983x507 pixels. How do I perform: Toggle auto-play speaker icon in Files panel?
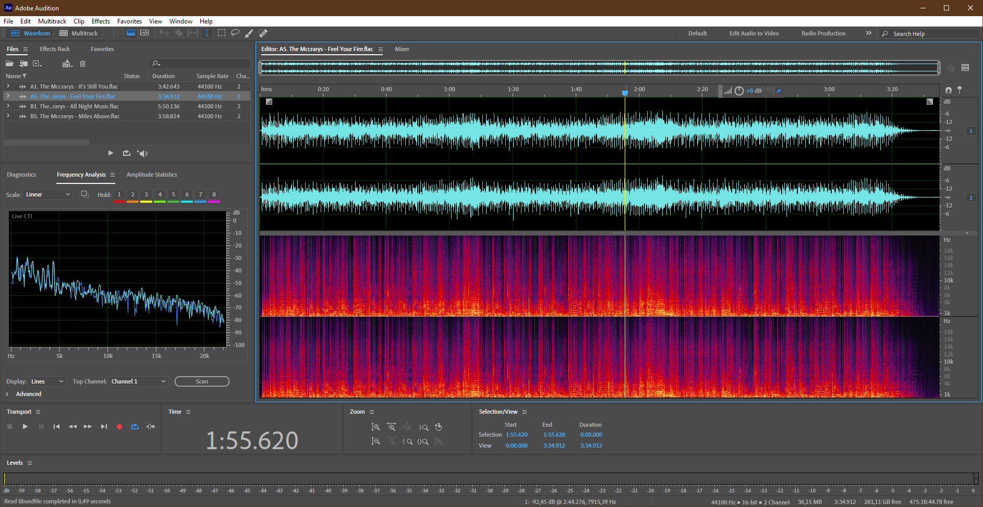pyautogui.click(x=142, y=153)
